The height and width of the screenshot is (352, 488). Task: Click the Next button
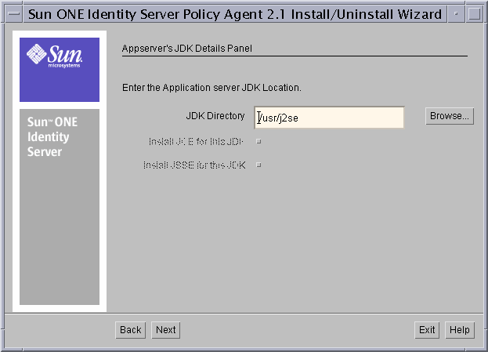(165, 330)
